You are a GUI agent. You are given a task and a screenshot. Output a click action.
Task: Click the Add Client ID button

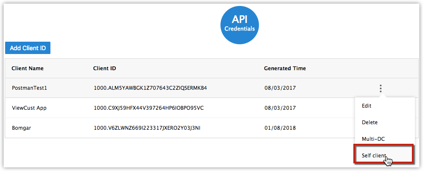tap(28, 48)
